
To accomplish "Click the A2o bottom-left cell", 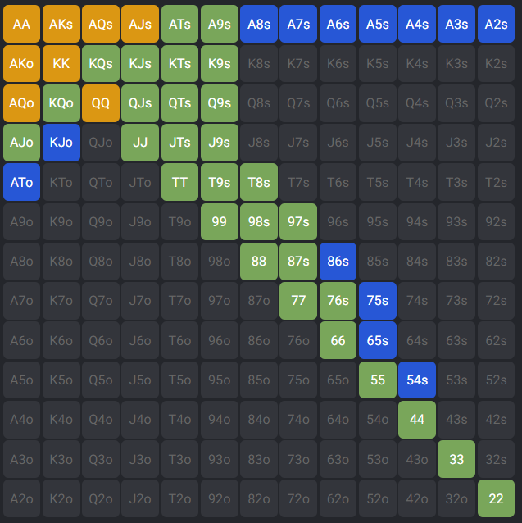I will pyautogui.click(x=22, y=498).
